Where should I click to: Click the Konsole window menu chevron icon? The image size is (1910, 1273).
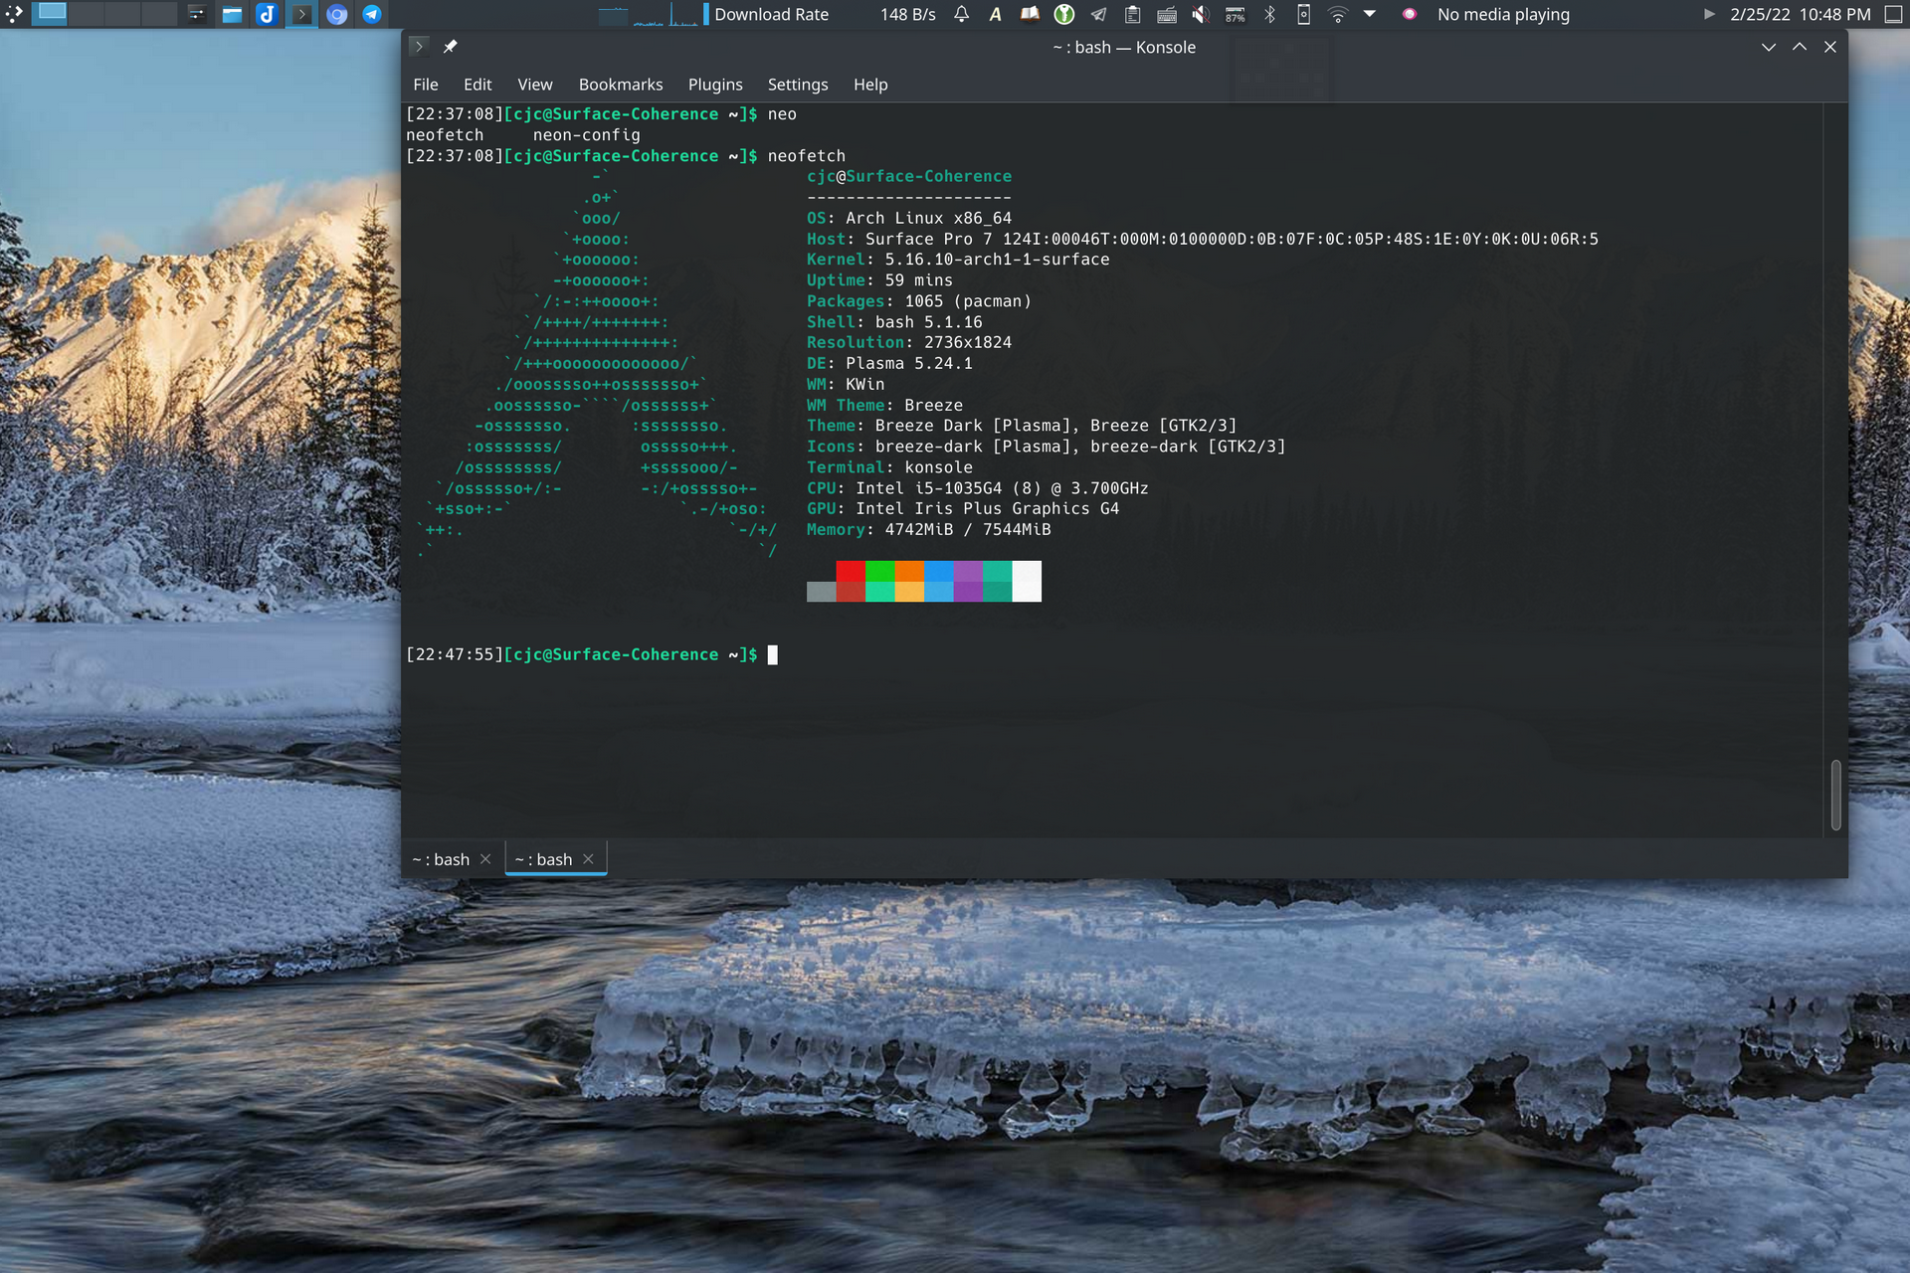coord(419,47)
